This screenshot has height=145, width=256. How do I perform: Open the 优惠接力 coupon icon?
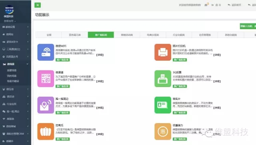pos(163,131)
